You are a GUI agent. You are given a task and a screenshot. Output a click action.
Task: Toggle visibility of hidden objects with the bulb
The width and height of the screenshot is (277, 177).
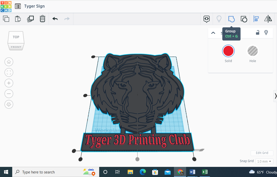(x=219, y=19)
